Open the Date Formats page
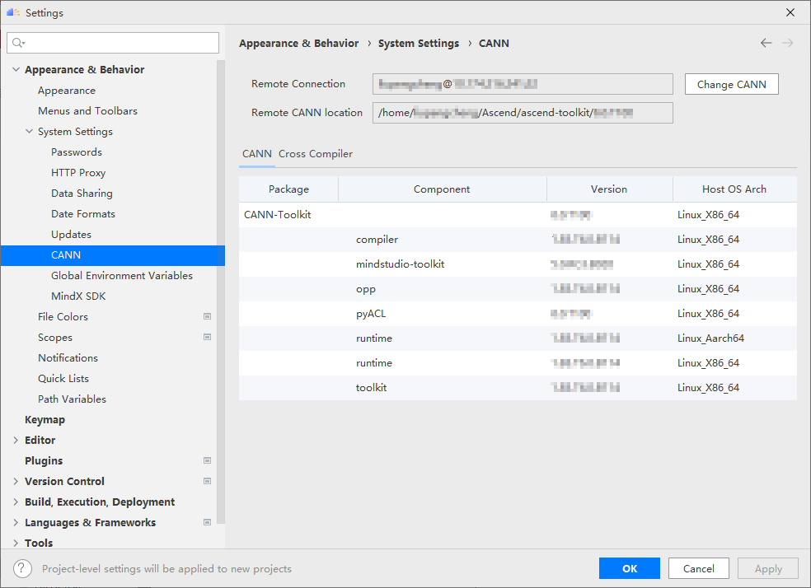811x588 pixels. click(82, 214)
